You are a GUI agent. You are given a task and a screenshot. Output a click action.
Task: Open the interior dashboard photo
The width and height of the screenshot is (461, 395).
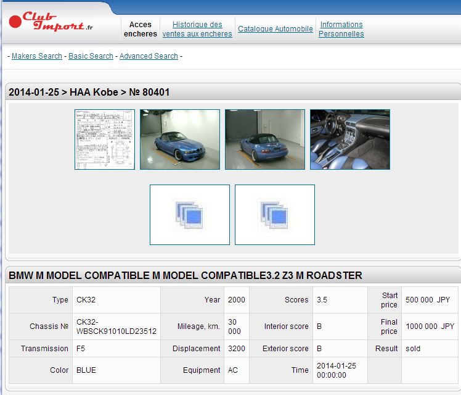[x=350, y=139]
